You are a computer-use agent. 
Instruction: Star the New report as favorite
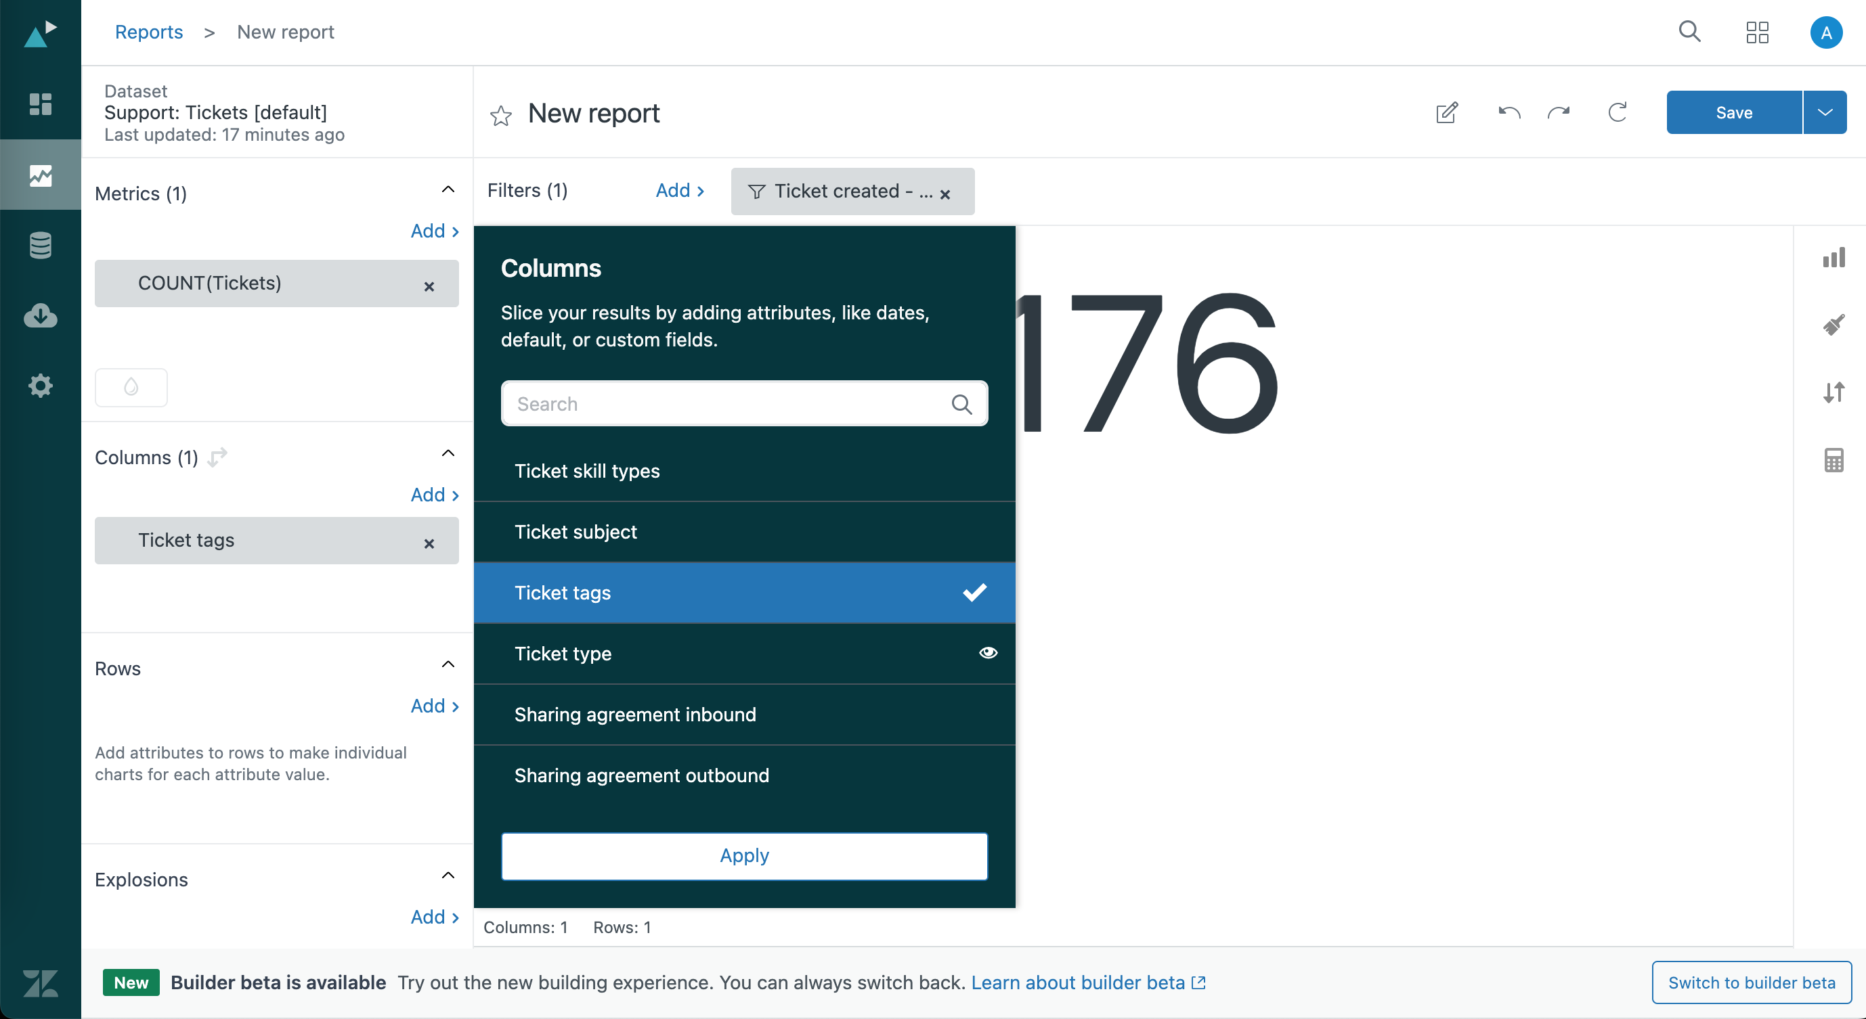[500, 115]
